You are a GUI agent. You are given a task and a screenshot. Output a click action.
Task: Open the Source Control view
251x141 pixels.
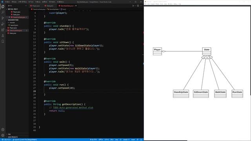3,18
